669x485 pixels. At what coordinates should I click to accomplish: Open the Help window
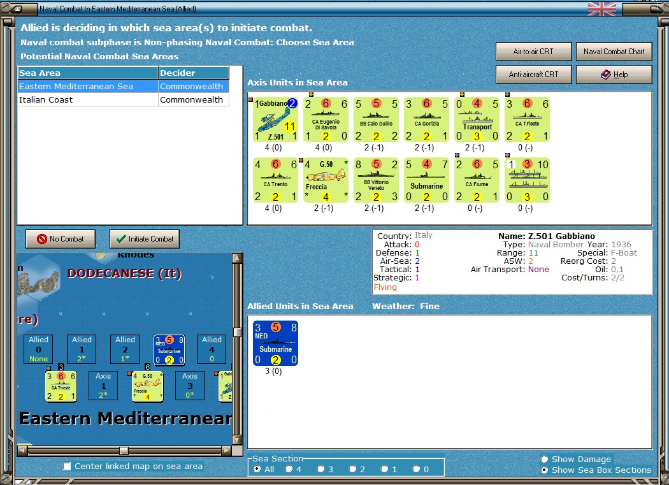[614, 75]
